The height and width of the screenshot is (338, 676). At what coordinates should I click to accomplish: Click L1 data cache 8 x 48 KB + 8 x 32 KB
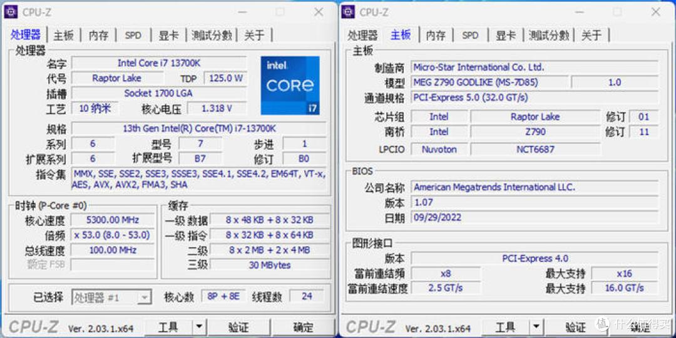269,220
